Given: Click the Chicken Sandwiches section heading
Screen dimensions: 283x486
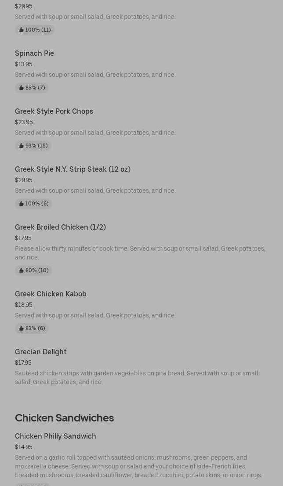Looking at the screenshot, I should [x=64, y=418].
